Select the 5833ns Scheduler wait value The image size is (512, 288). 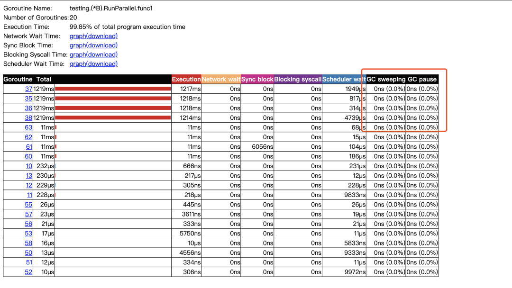coord(355,243)
